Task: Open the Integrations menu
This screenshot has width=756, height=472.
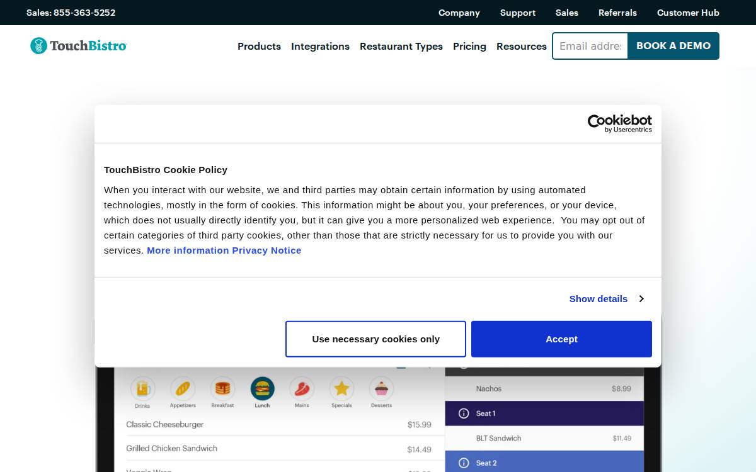Action: click(x=320, y=47)
